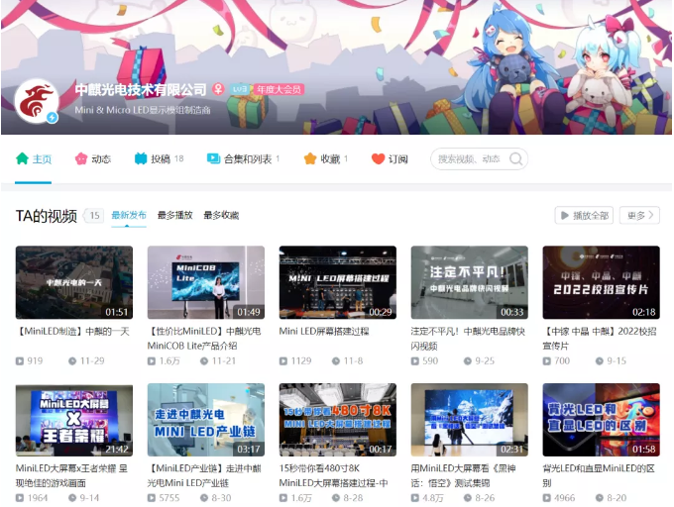This screenshot has width=674, height=507.
Task: Click the LV3 level badge
Action: click(240, 89)
